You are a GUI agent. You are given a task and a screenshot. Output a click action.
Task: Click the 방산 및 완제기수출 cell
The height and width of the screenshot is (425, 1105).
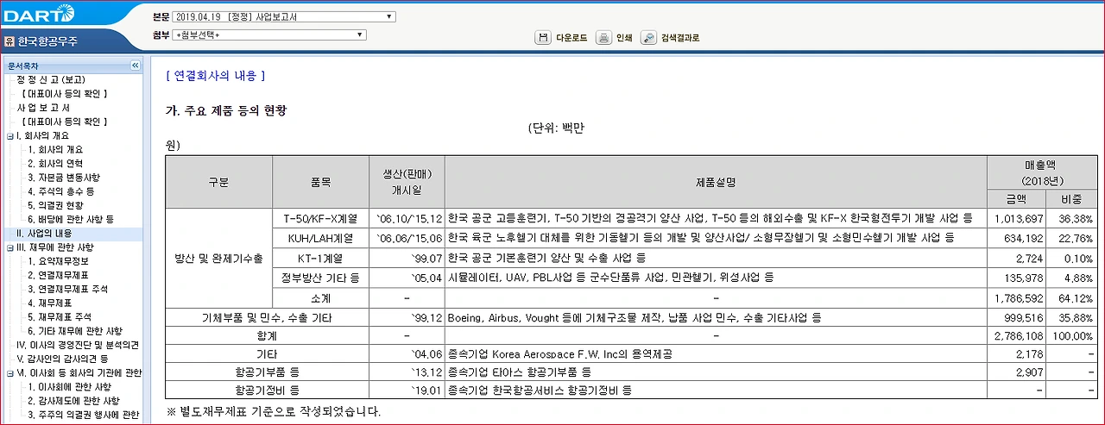click(218, 258)
